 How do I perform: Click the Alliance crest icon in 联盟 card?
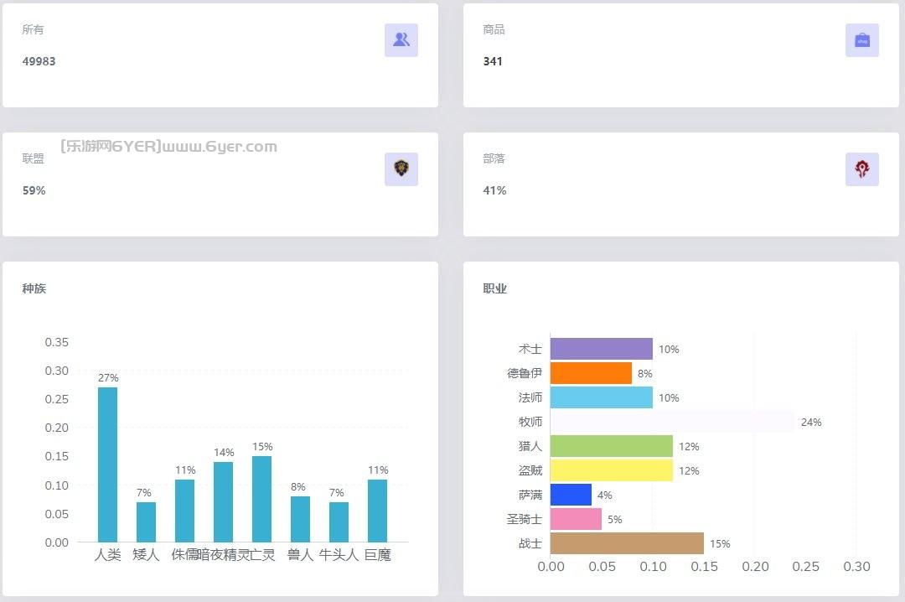pos(401,169)
